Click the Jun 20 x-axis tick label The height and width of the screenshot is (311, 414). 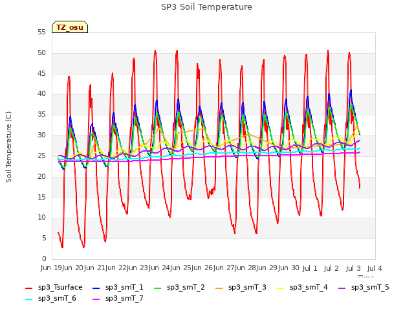(x=73, y=268)
